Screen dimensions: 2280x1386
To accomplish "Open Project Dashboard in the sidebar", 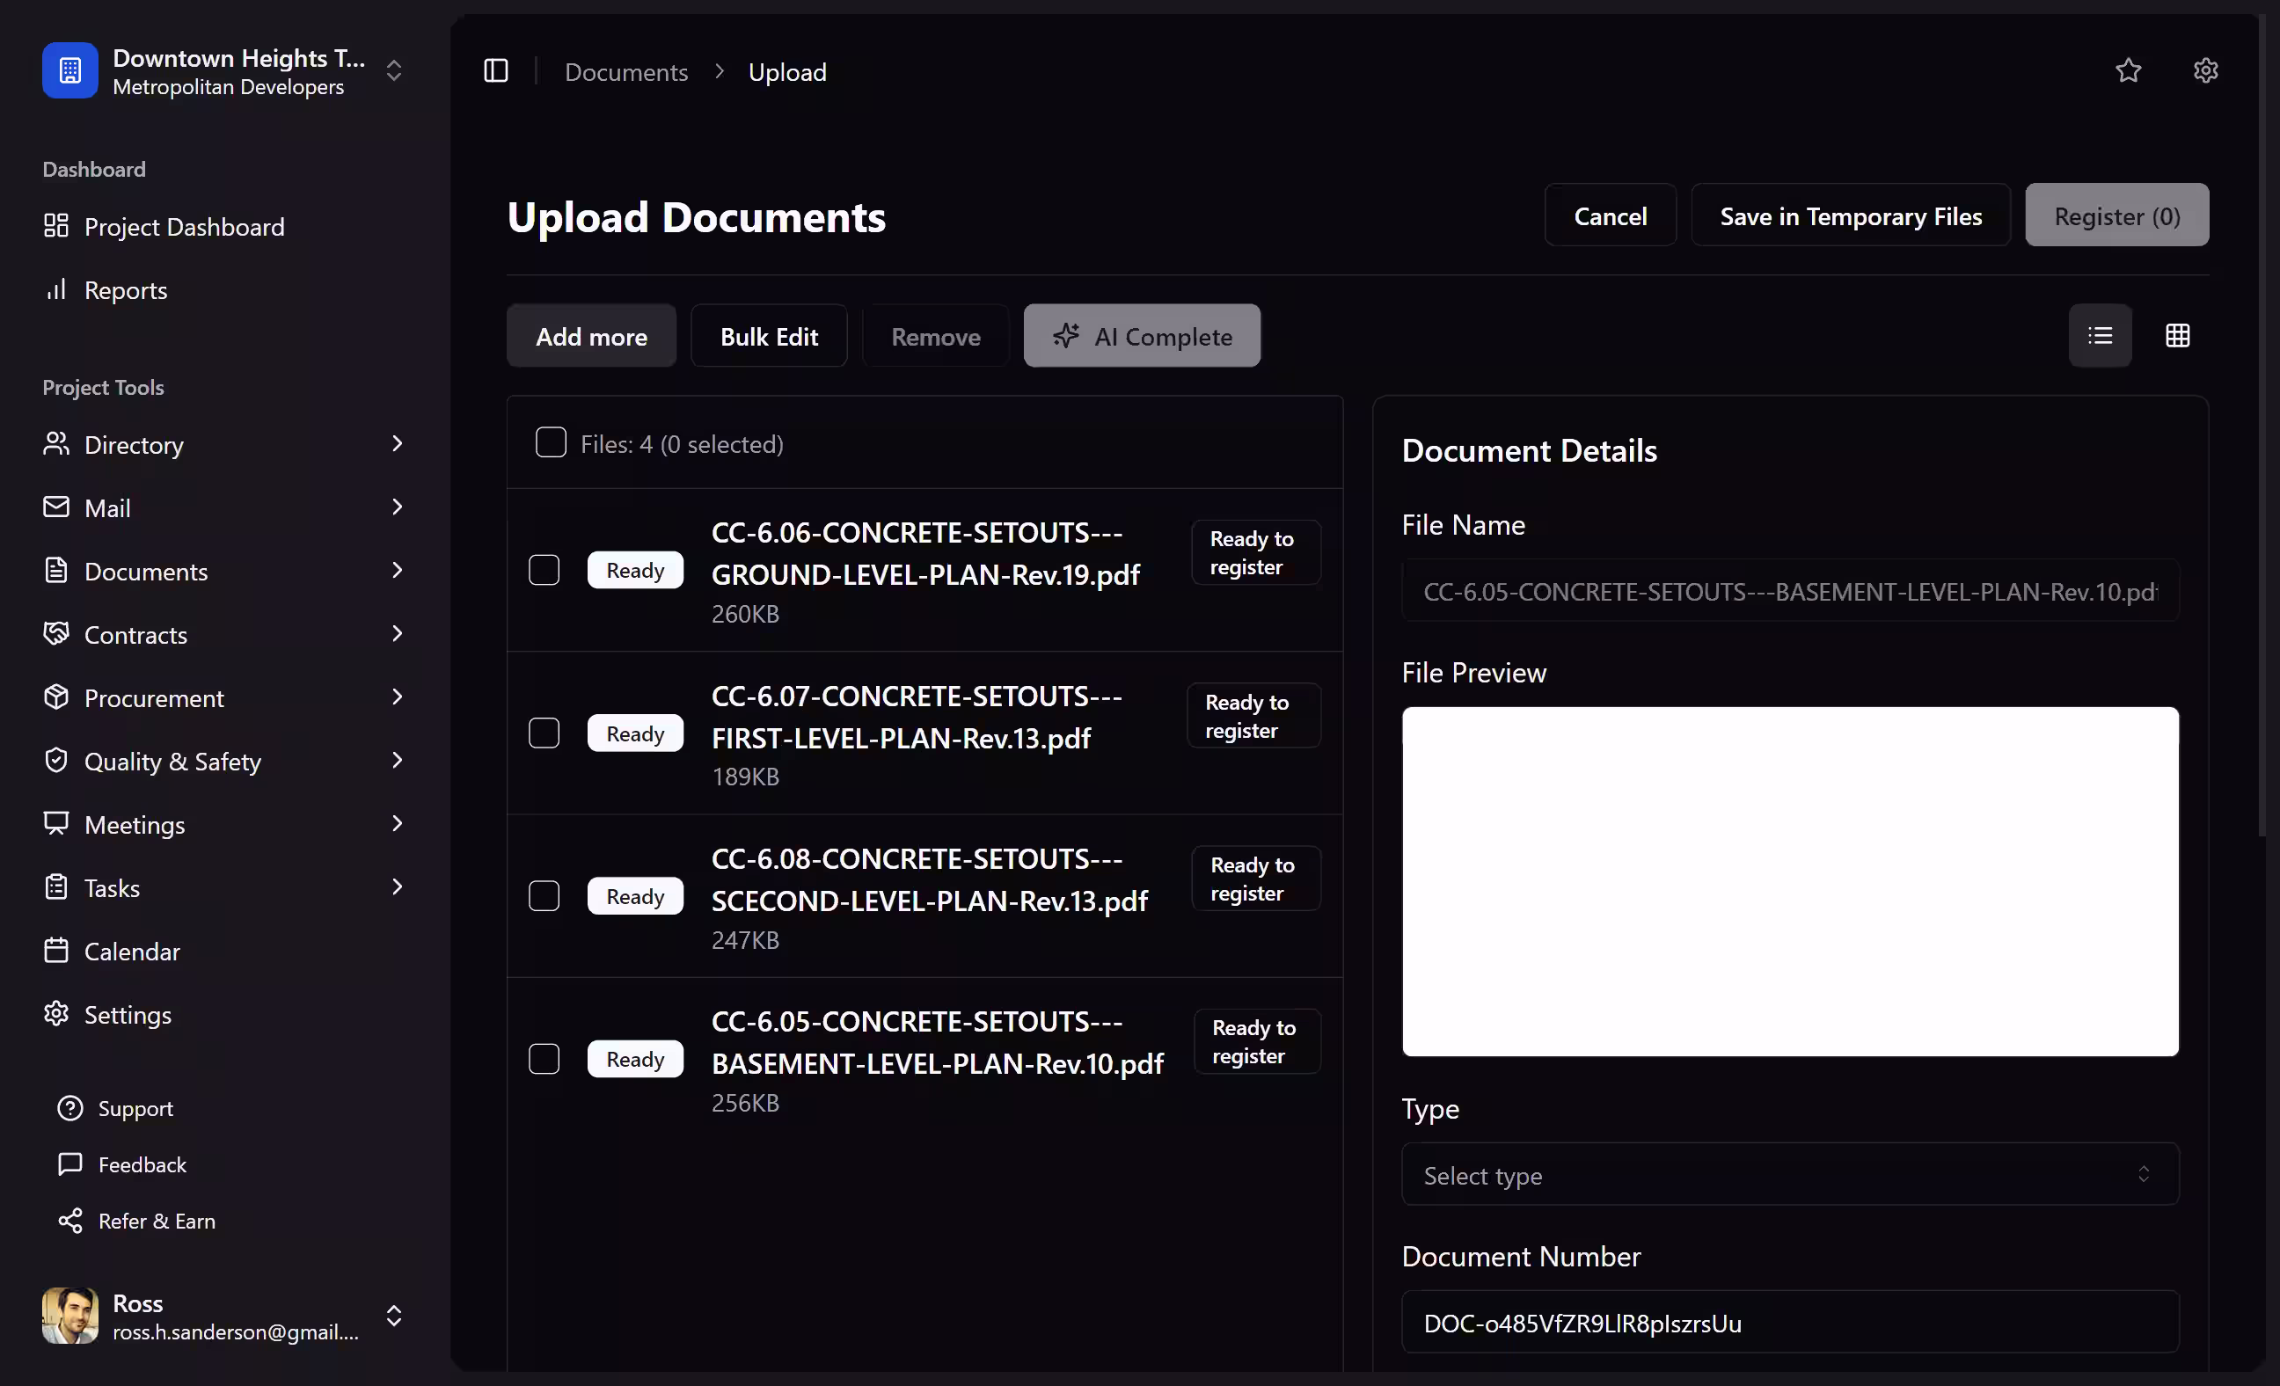I will coord(184,227).
